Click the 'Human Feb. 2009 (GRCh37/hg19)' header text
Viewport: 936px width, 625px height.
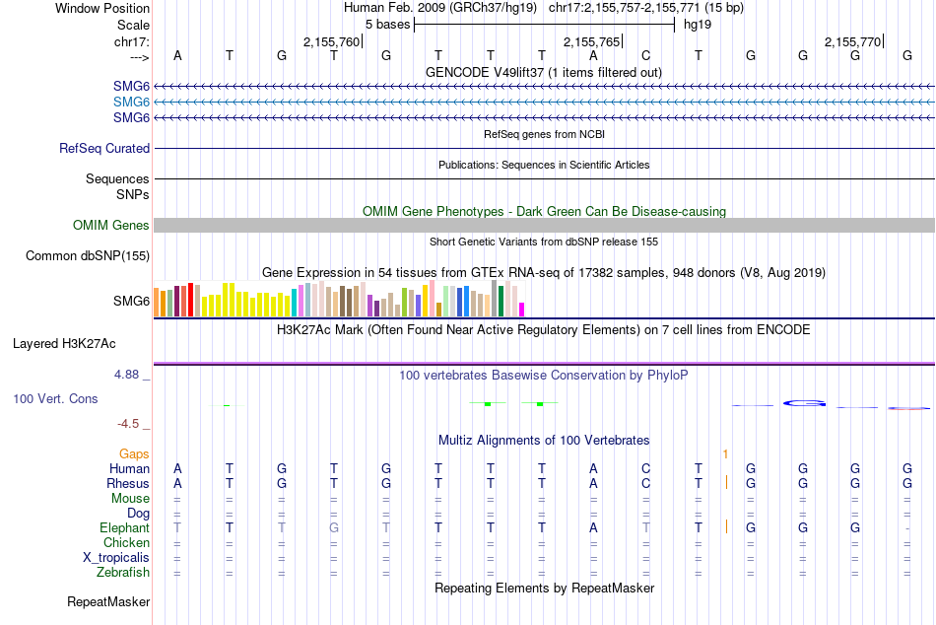(x=440, y=8)
